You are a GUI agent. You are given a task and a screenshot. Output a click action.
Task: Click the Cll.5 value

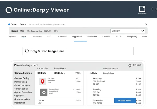(x=78, y=100)
